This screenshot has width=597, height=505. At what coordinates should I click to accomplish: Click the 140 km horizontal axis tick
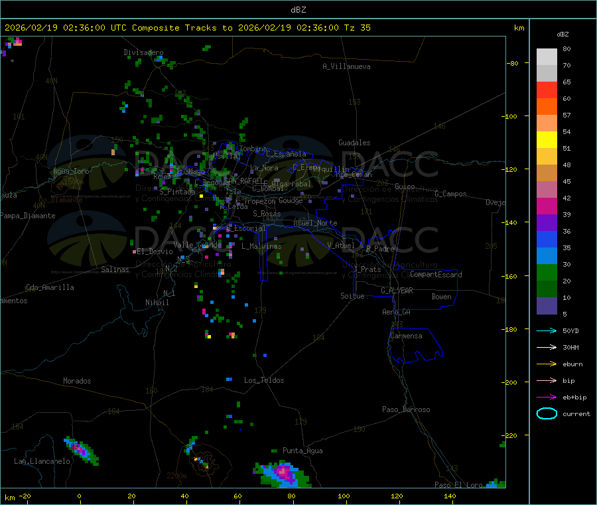tap(450, 496)
